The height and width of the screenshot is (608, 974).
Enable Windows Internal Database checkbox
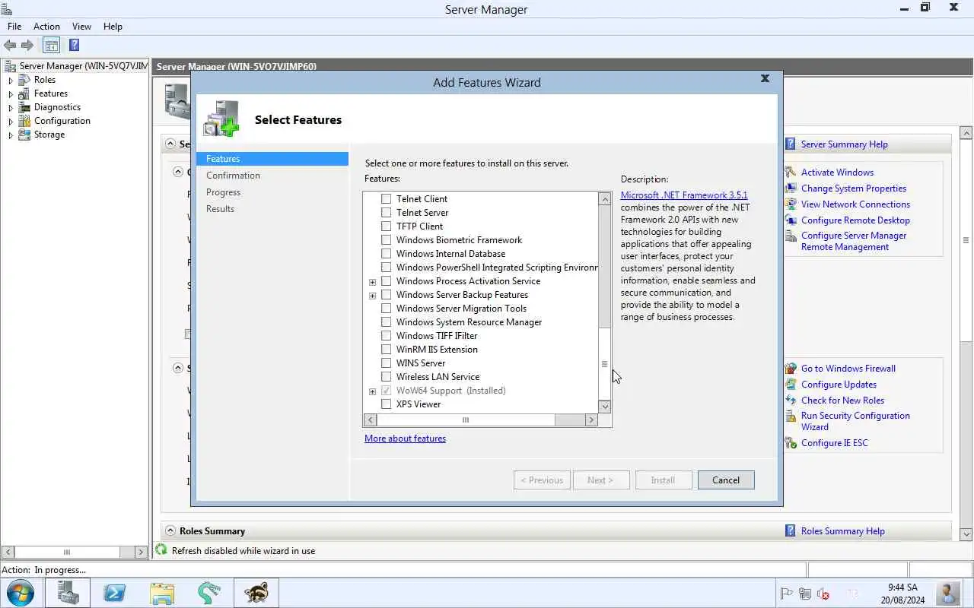pos(386,254)
